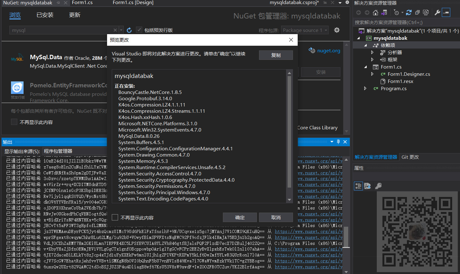Refresh NuGet package search results
The height and width of the screenshot is (274, 460).
[129, 30]
